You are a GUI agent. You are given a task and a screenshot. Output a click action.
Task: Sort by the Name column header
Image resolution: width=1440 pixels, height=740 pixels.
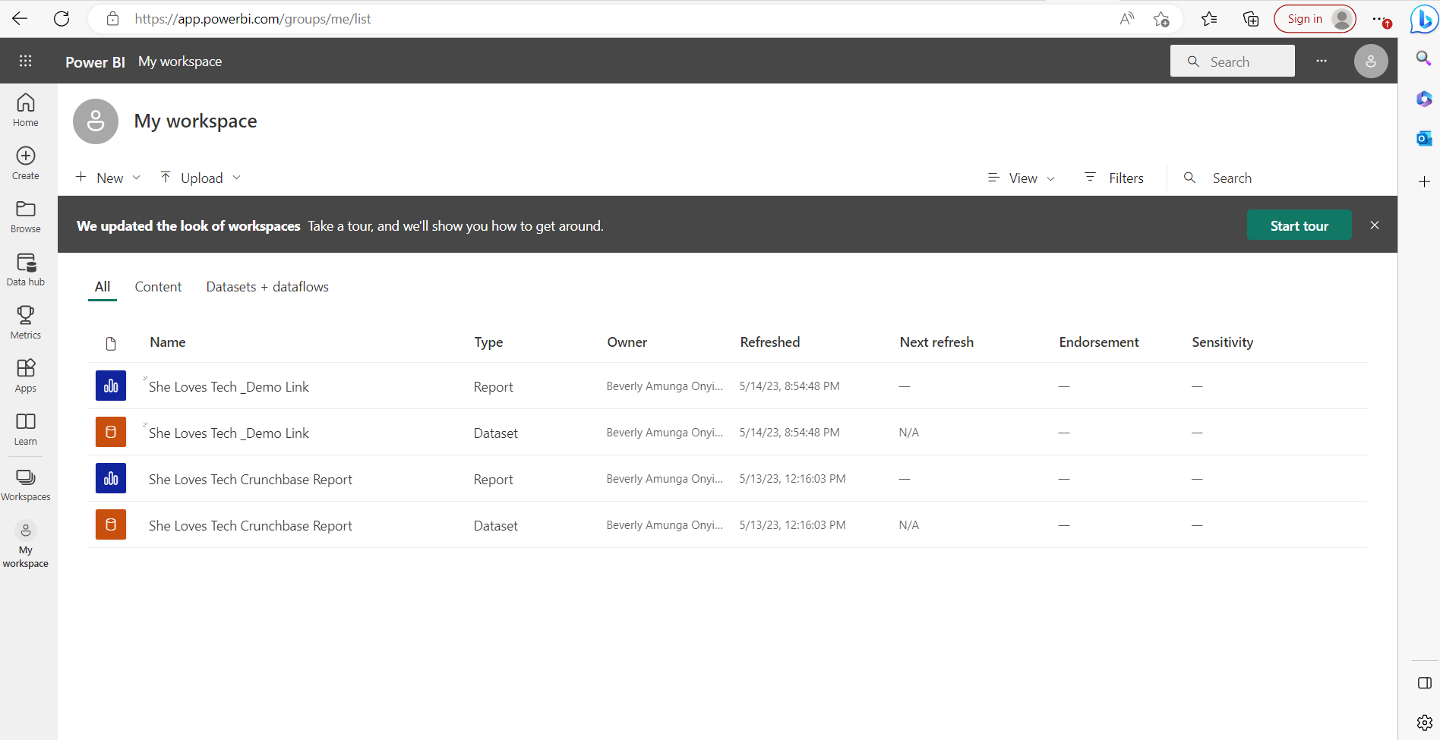pos(168,342)
